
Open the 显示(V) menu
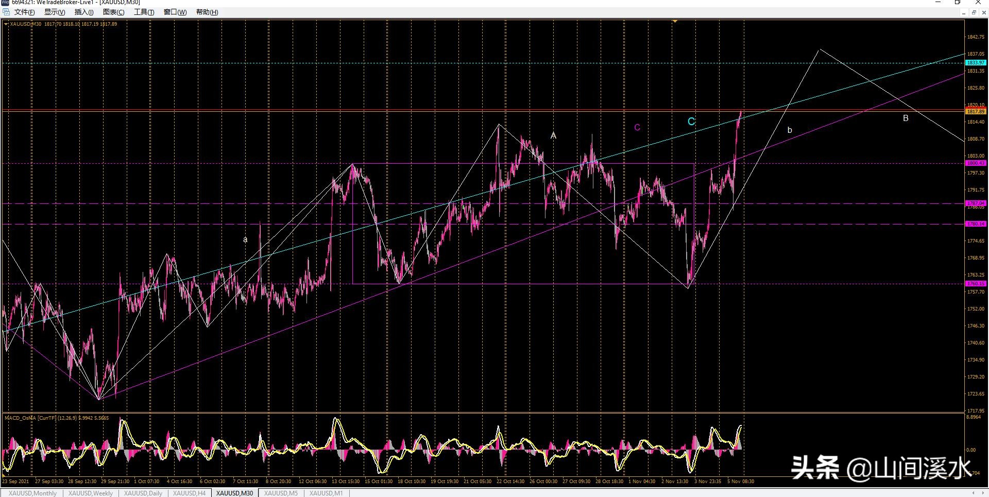coord(55,12)
